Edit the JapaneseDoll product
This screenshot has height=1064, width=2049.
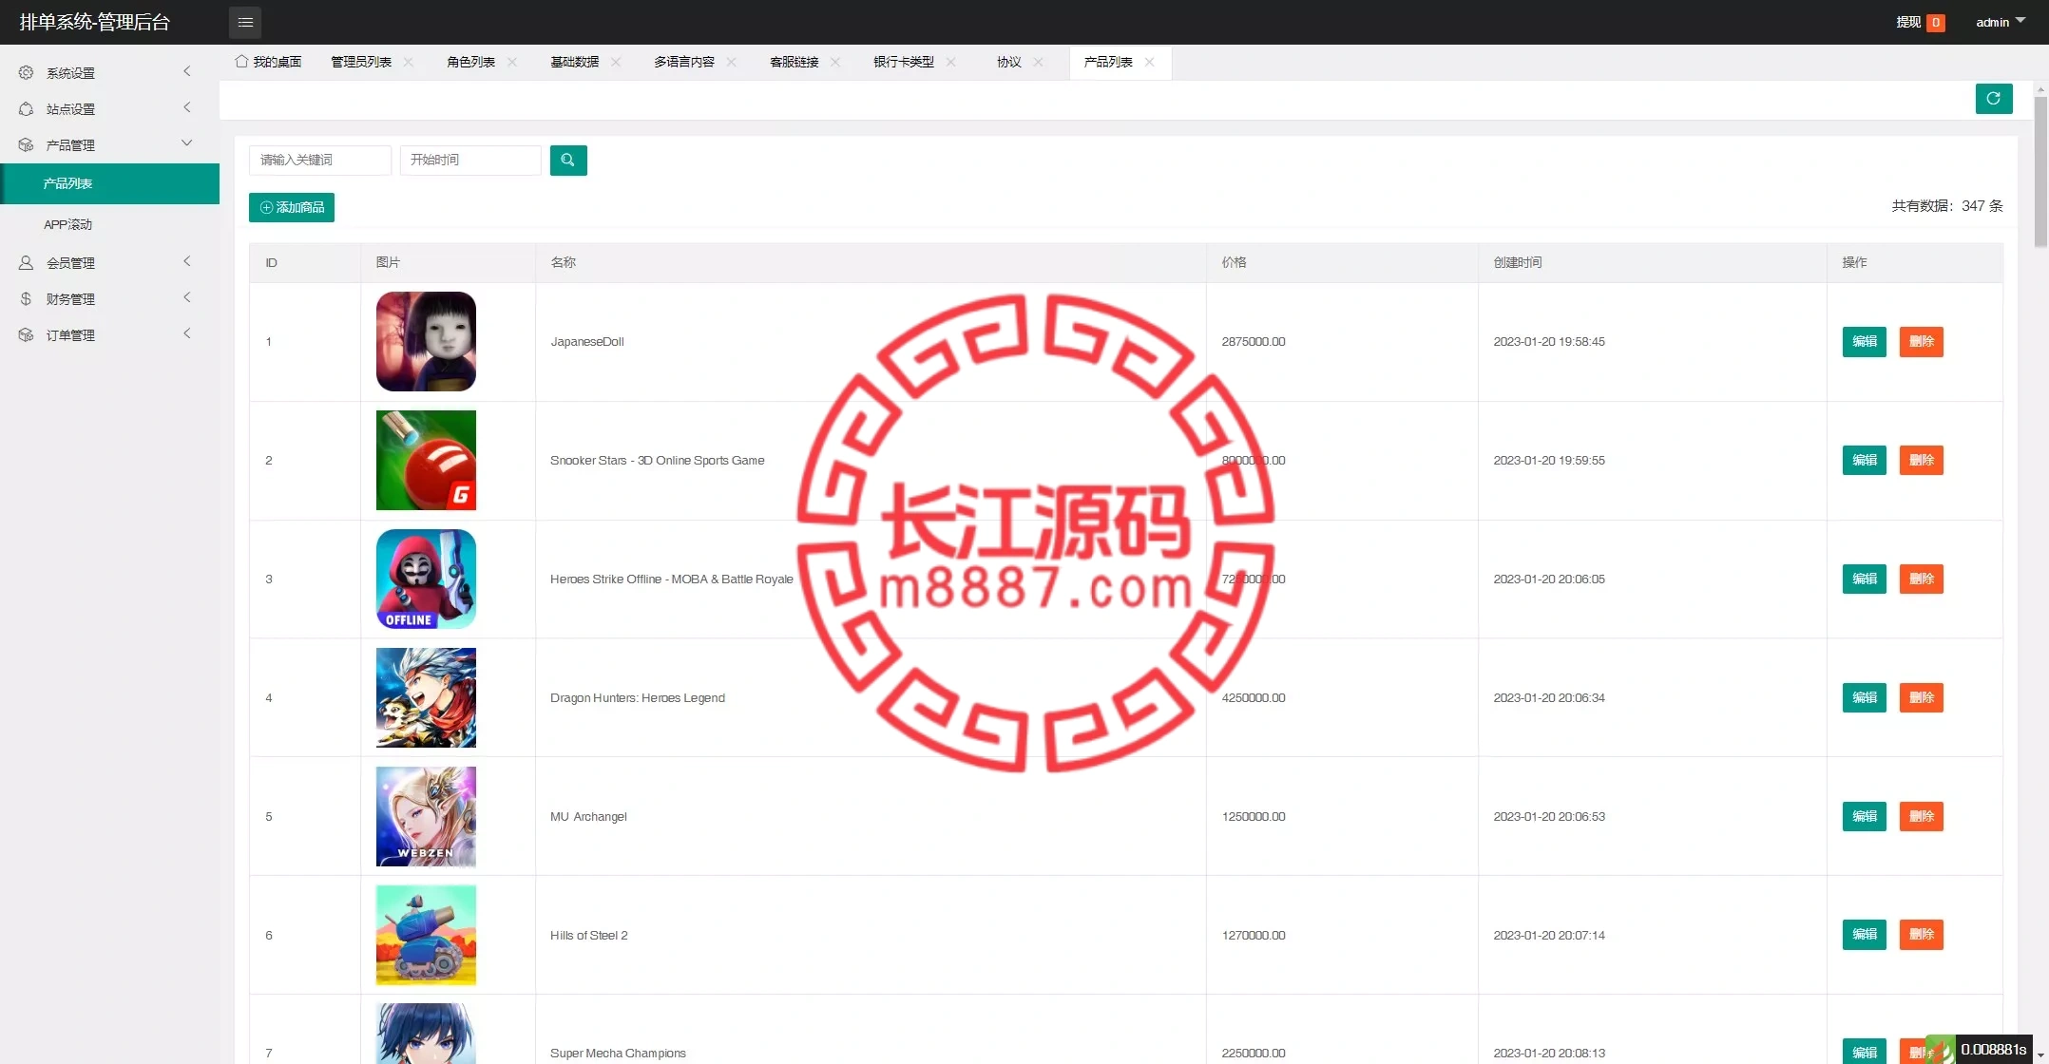[1864, 341]
